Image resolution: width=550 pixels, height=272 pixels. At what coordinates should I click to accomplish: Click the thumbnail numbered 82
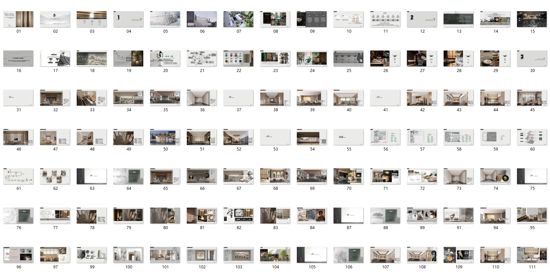239,216
